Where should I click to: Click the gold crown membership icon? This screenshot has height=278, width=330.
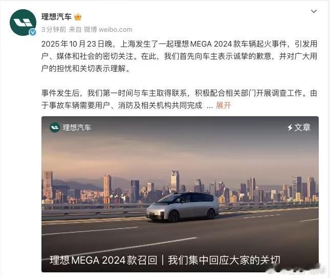(x=78, y=17)
